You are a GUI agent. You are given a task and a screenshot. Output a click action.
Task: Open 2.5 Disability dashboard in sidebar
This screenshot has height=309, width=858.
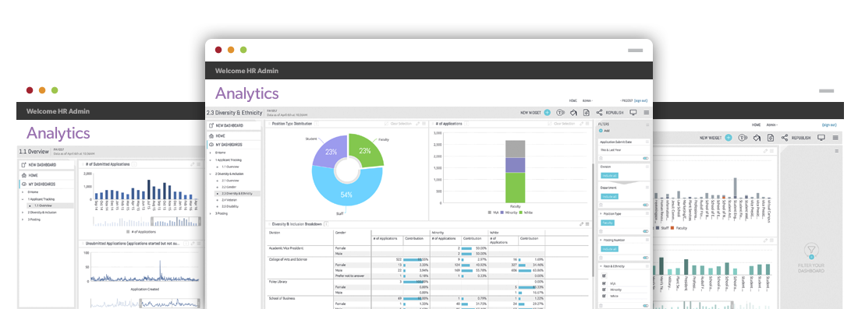[x=231, y=206]
